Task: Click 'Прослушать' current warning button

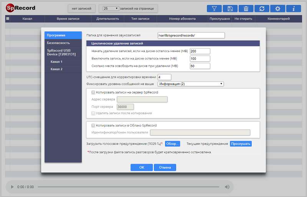Action: 241,144
